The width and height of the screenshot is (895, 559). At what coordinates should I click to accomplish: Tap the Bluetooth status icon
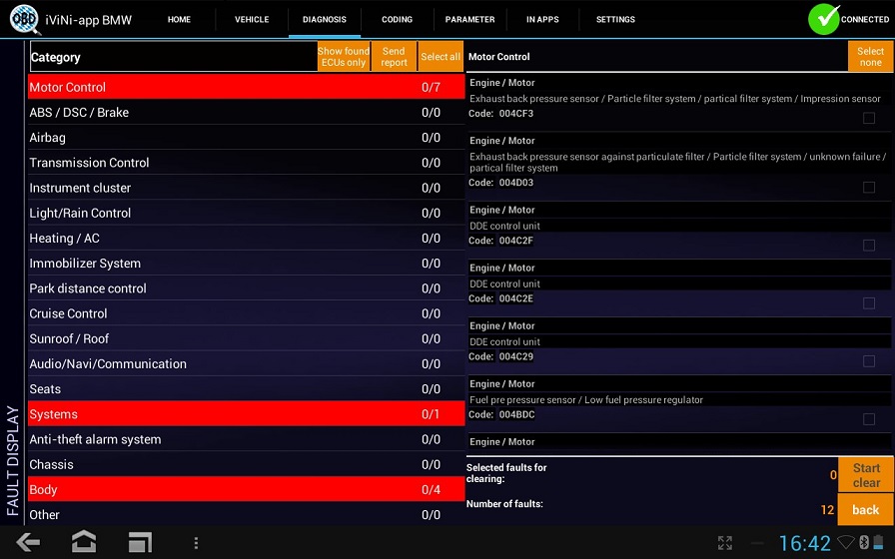pos(865,543)
